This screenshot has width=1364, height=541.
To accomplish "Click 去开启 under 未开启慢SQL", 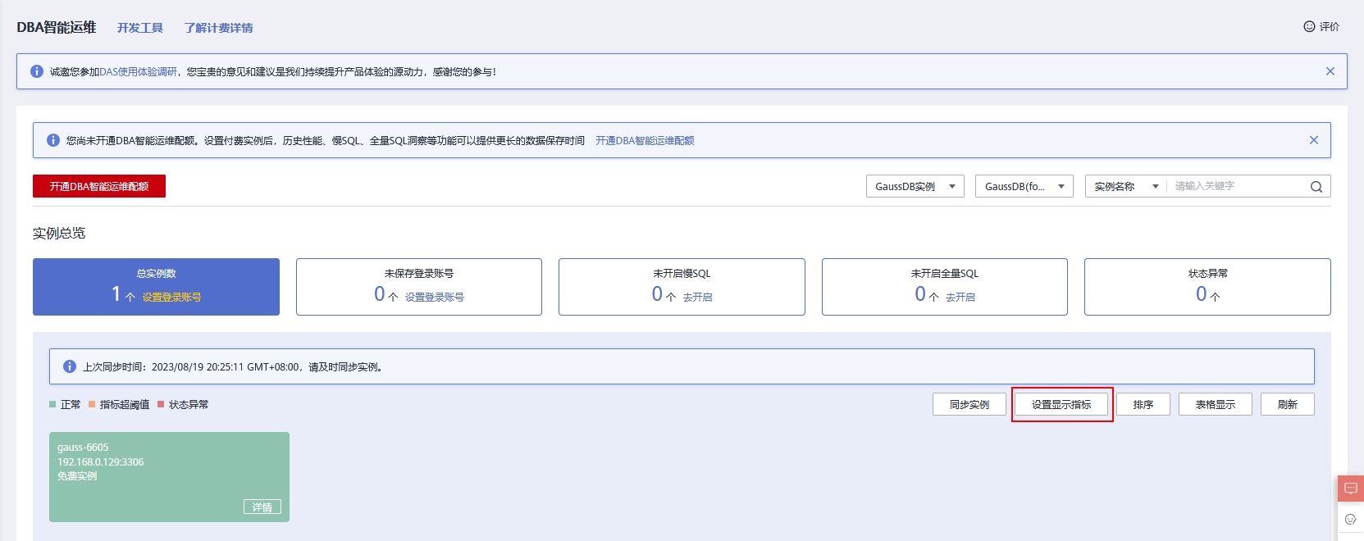I will click(698, 298).
